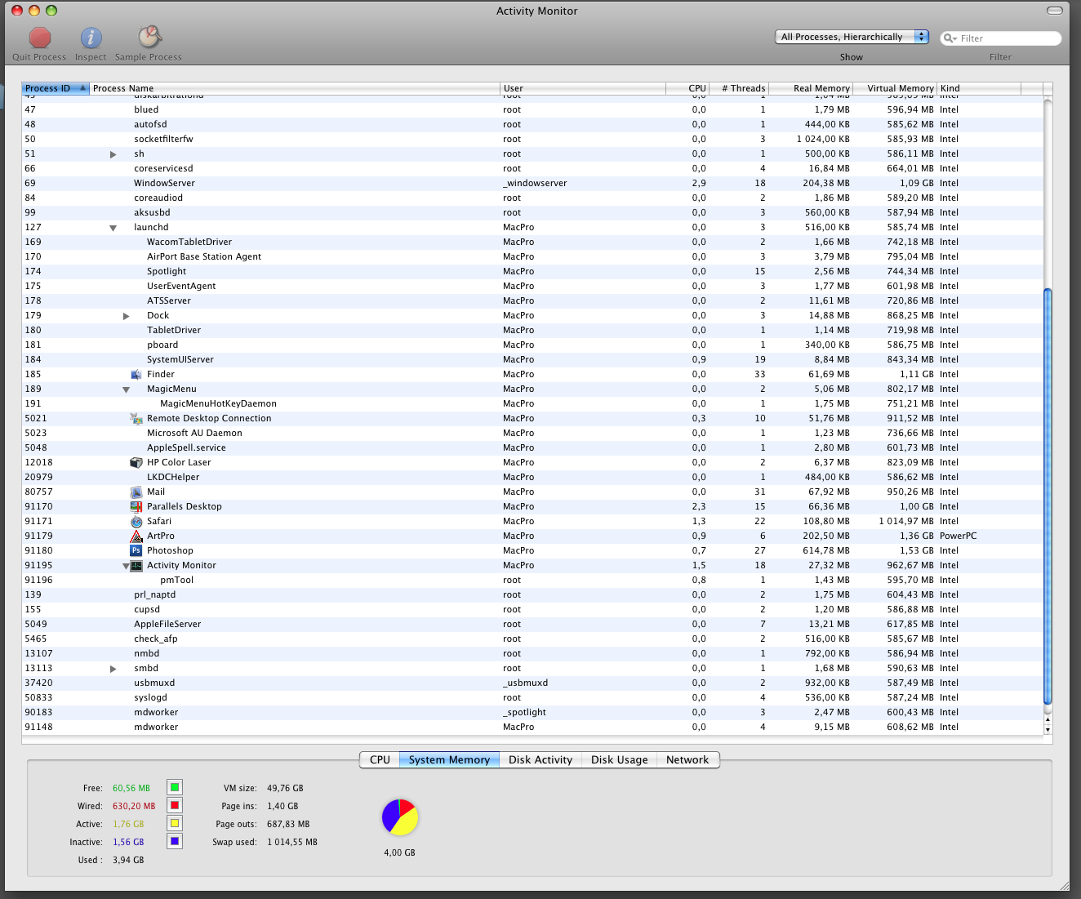The image size is (1081, 899).
Task: Select the Remote Desktop Connection icon
Action: pyautogui.click(x=136, y=418)
